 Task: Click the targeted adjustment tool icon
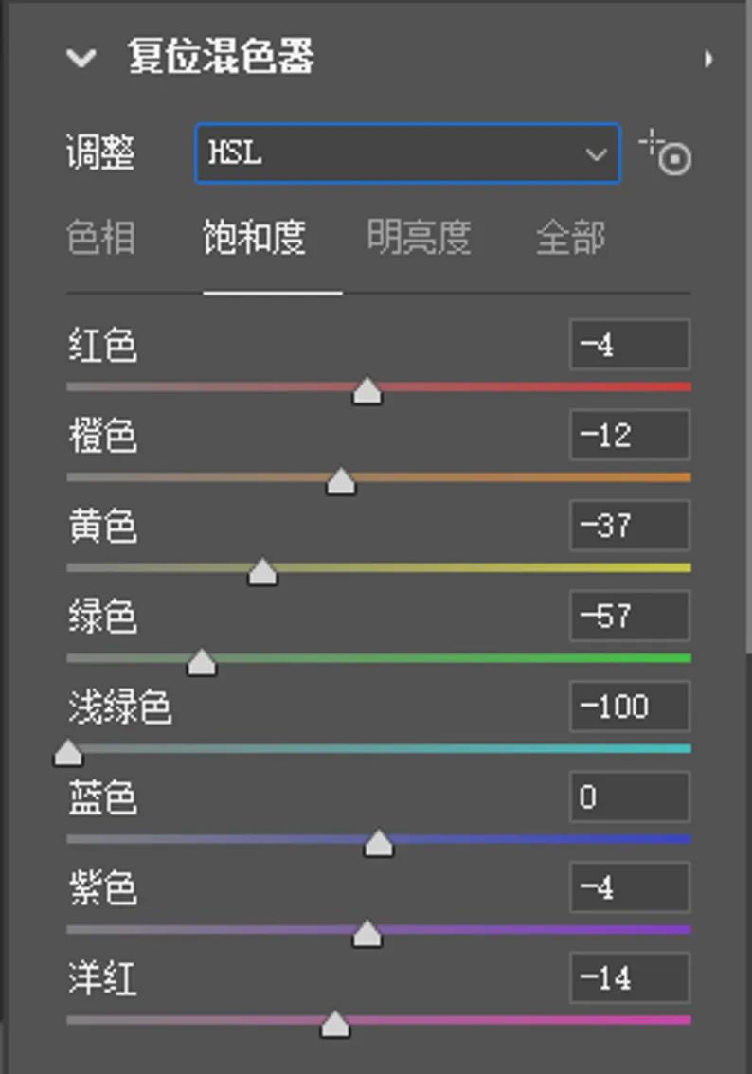[667, 153]
